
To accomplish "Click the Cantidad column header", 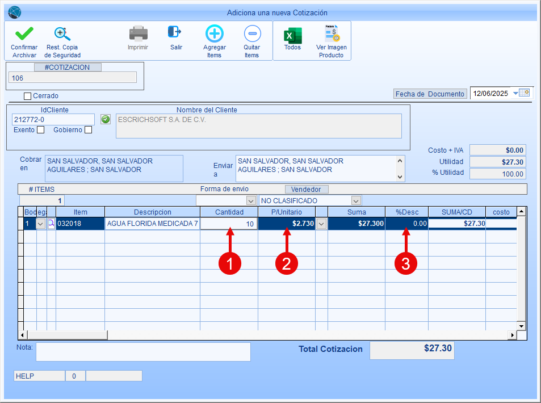I will pos(229,212).
